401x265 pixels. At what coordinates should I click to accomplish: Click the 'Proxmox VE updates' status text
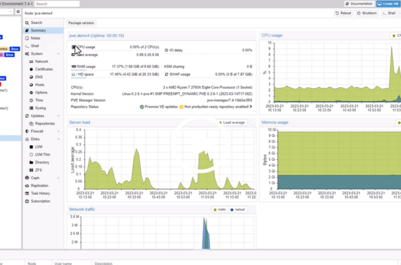pyautogui.click(x=161, y=107)
